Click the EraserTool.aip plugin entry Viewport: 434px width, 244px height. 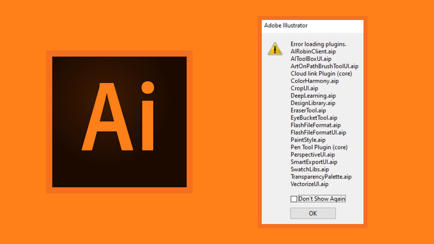[x=308, y=110]
